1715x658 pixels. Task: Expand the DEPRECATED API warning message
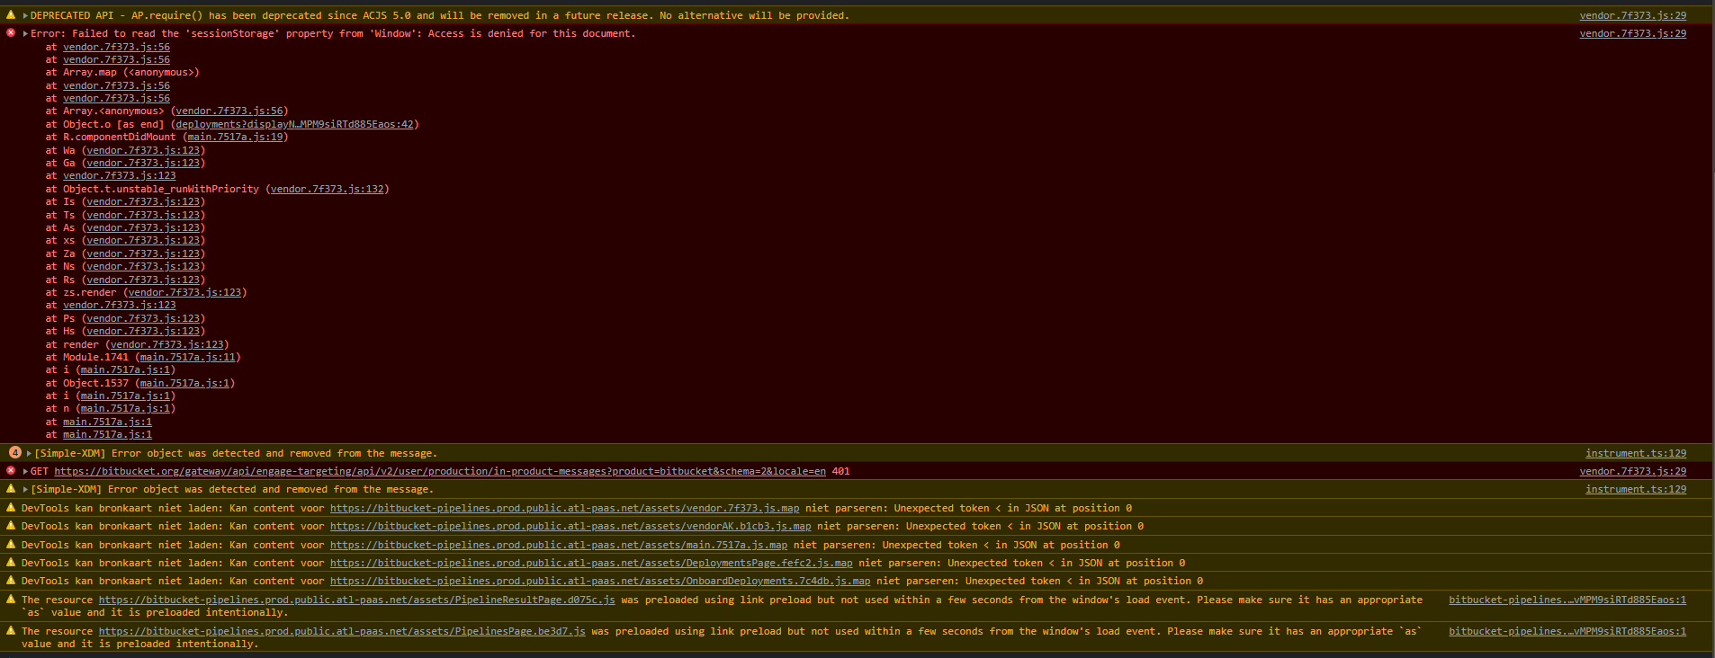(25, 15)
